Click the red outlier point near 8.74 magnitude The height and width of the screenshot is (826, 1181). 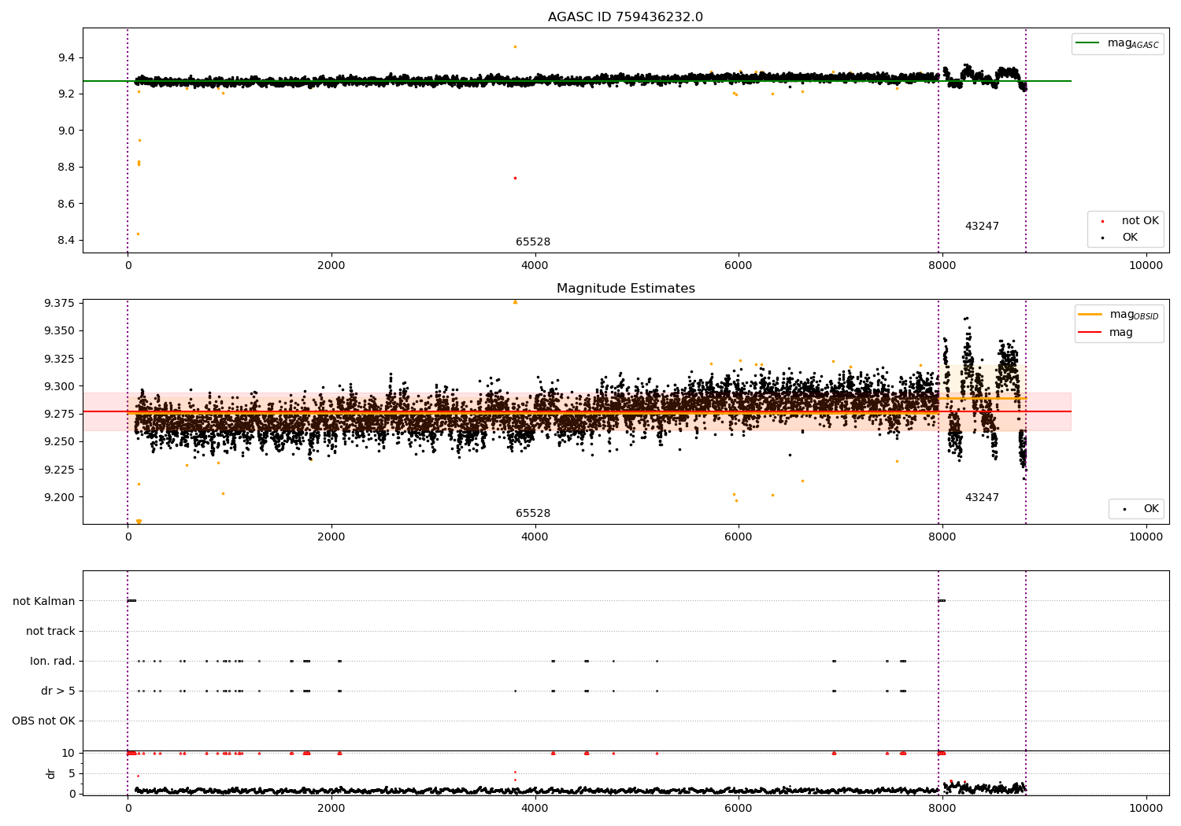pyautogui.click(x=515, y=178)
